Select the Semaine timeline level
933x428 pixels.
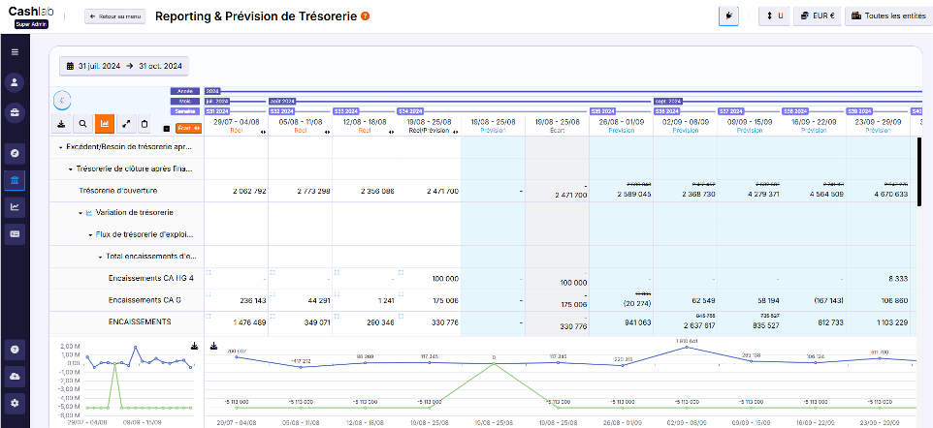click(185, 111)
